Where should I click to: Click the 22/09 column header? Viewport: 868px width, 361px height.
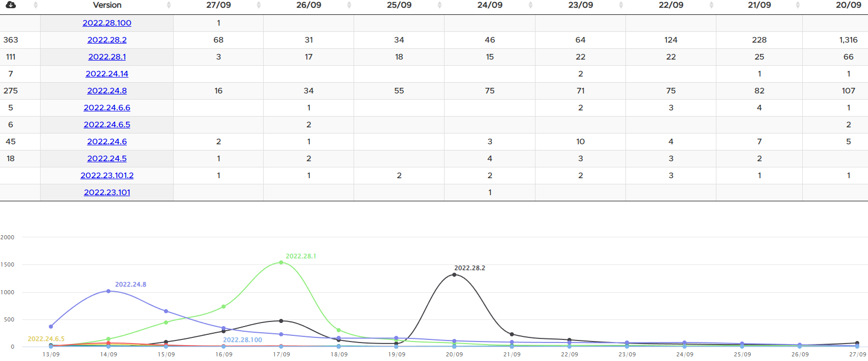[x=671, y=5]
